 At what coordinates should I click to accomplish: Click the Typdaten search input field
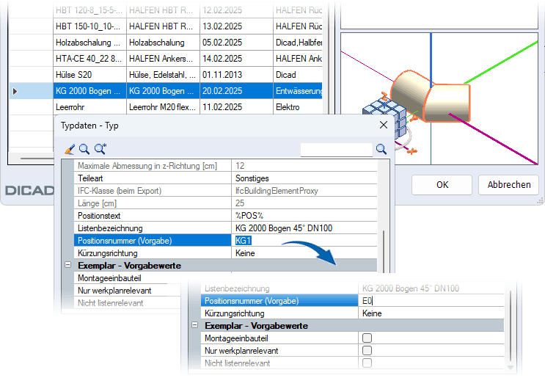coord(336,150)
